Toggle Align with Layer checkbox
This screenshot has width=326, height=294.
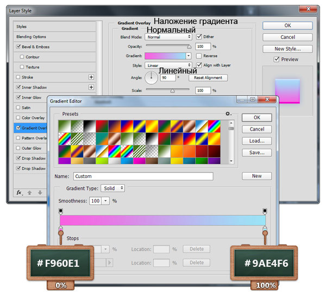point(199,65)
